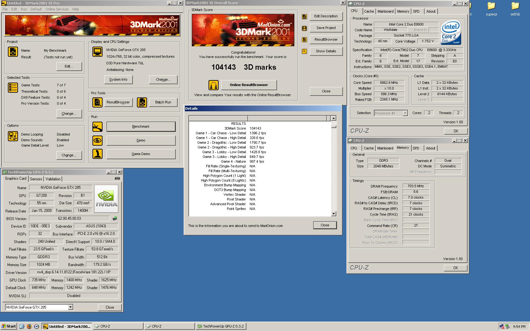Click the Options demo looping icon
This screenshot has height=331, width=530.
(x=13, y=136)
